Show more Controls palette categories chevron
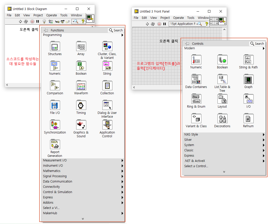The height and width of the screenshot is (224, 268). (x=224, y=172)
